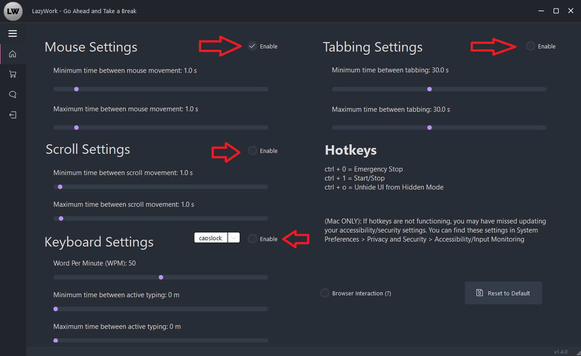Viewport: 581px width, 356px height.
Task: Disable Mouse Settings Enable checkbox
Action: [x=252, y=46]
